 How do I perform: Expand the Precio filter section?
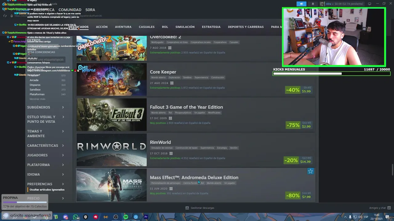click(46, 198)
